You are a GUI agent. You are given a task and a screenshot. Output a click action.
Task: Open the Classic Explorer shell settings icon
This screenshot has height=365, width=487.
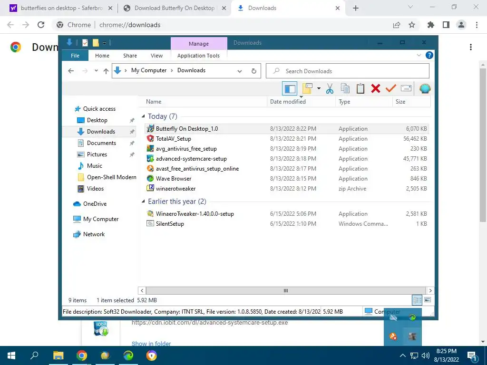(x=425, y=89)
